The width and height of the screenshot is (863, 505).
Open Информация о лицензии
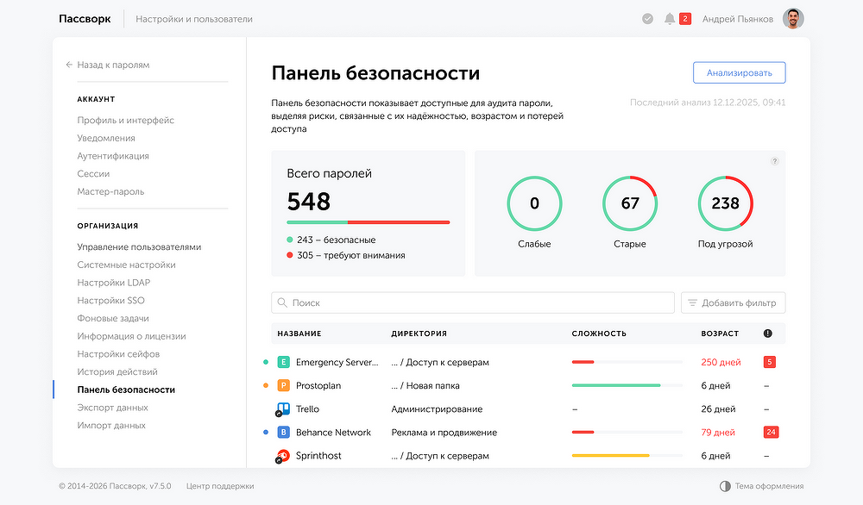click(131, 336)
